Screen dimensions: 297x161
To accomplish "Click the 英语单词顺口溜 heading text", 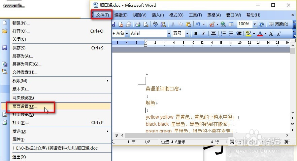I will tap(162, 89).
